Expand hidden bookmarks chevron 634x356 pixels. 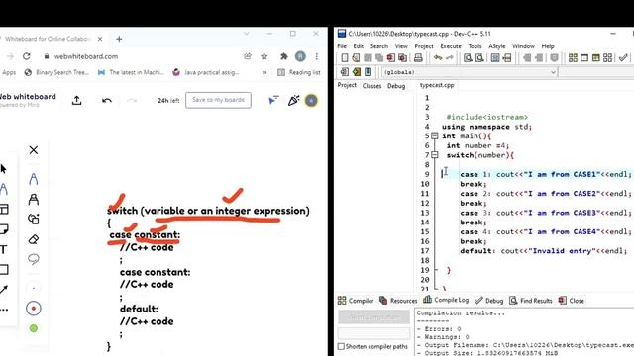click(x=264, y=72)
